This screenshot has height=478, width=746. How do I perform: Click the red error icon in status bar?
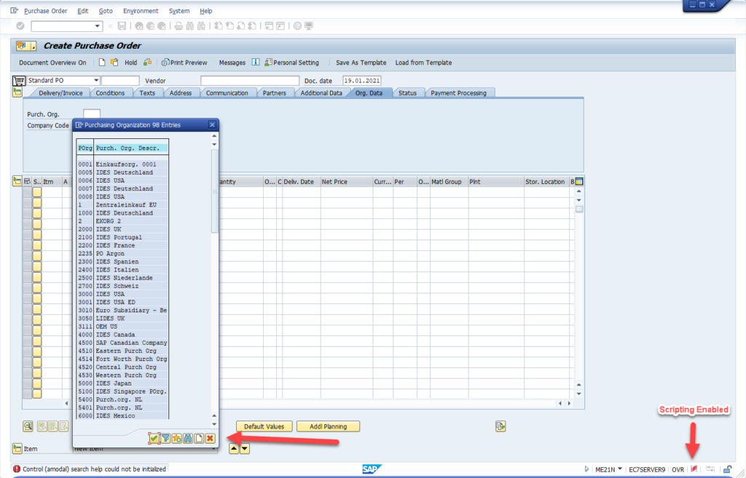(x=17, y=469)
